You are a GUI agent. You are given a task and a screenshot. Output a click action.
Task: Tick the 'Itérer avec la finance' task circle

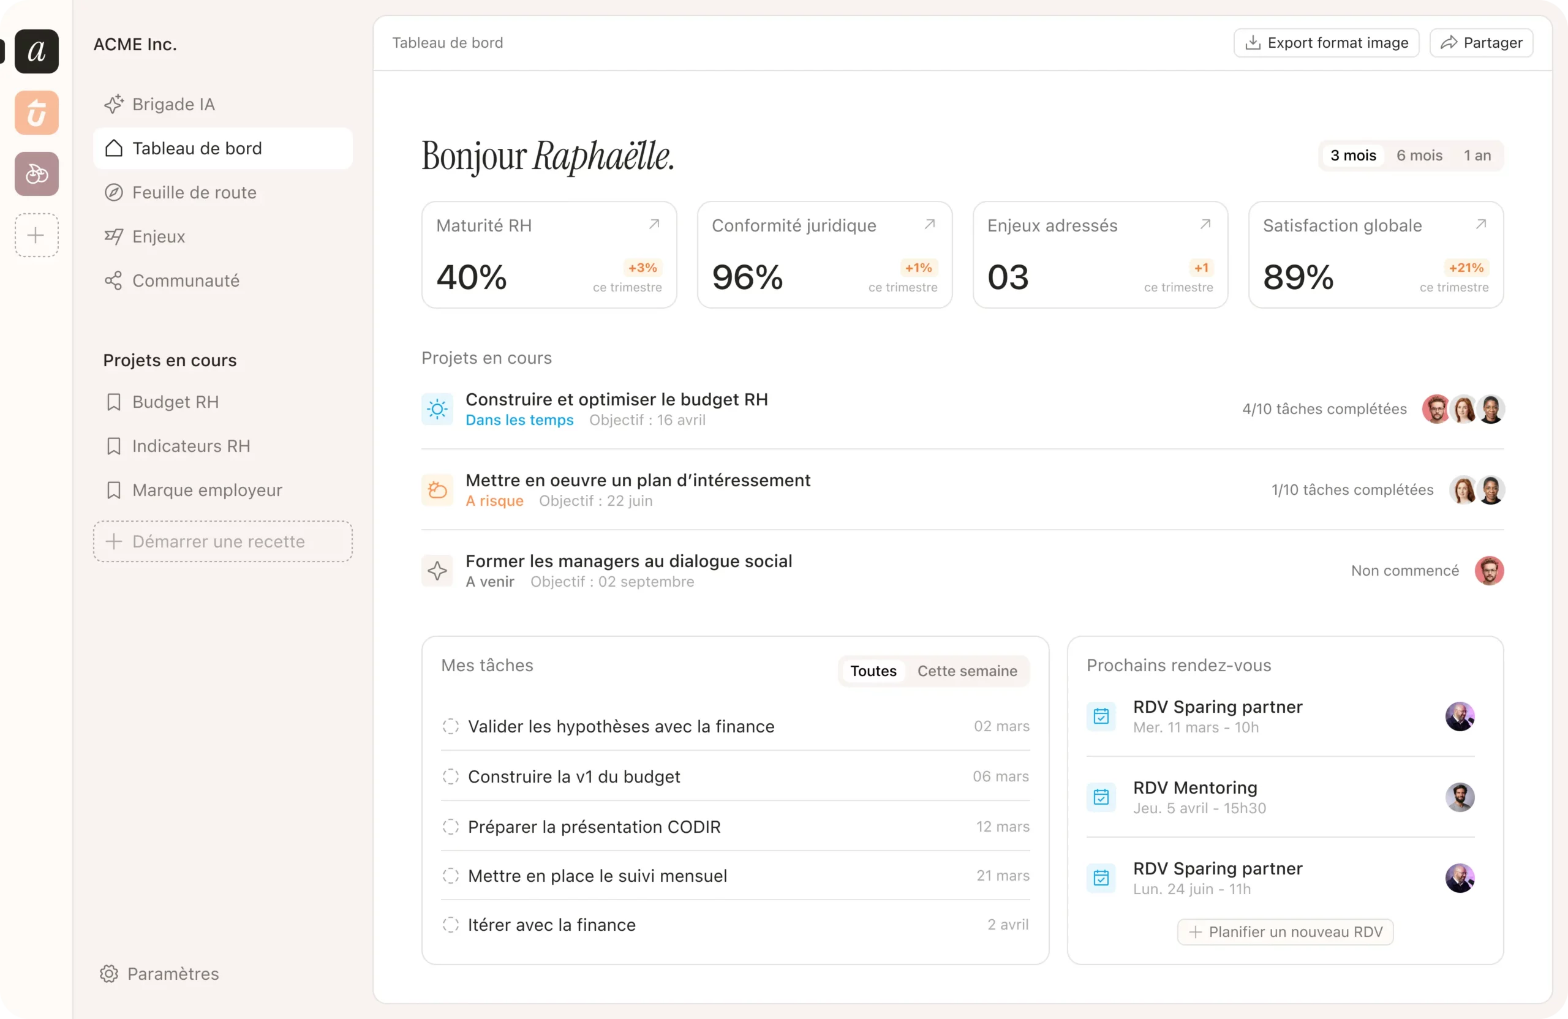451,925
